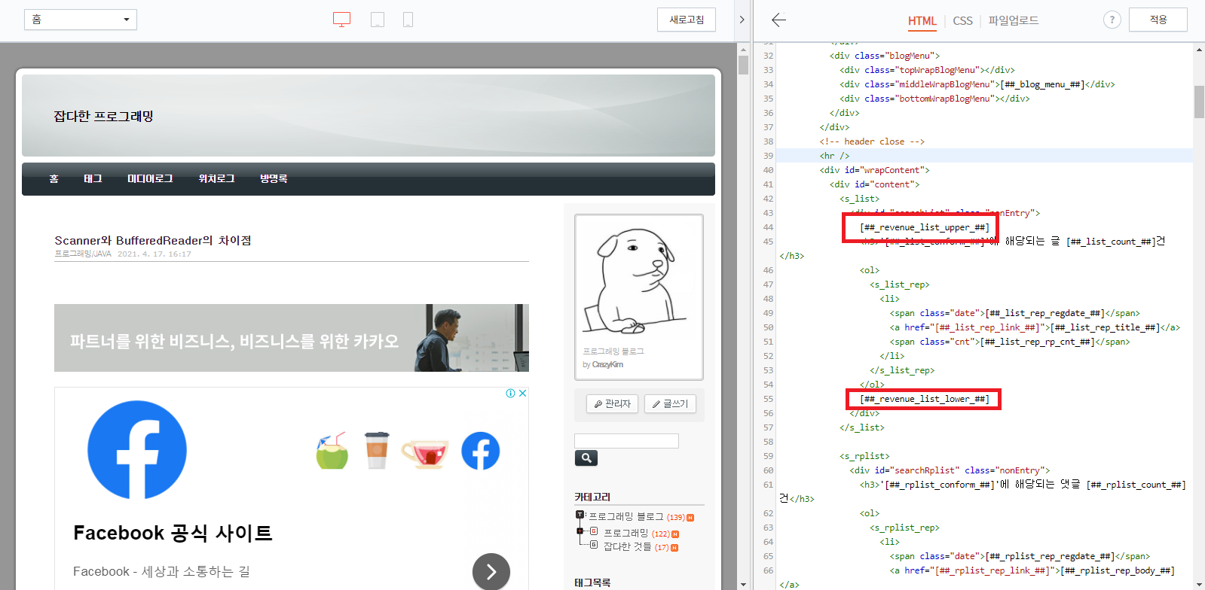Click code line [##_revenue_list_upper_##]
This screenshot has height=590, width=1205.
[x=925, y=227]
